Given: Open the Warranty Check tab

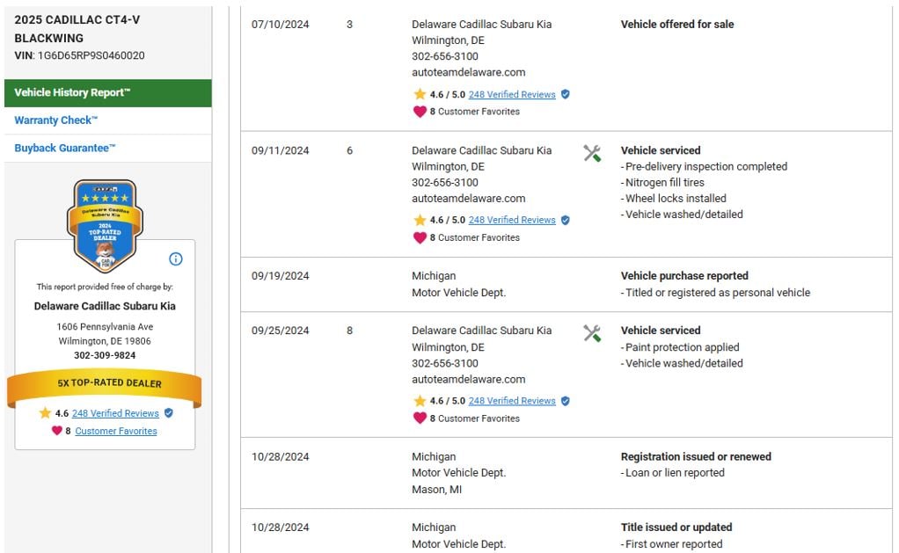Looking at the screenshot, I should click(x=56, y=120).
